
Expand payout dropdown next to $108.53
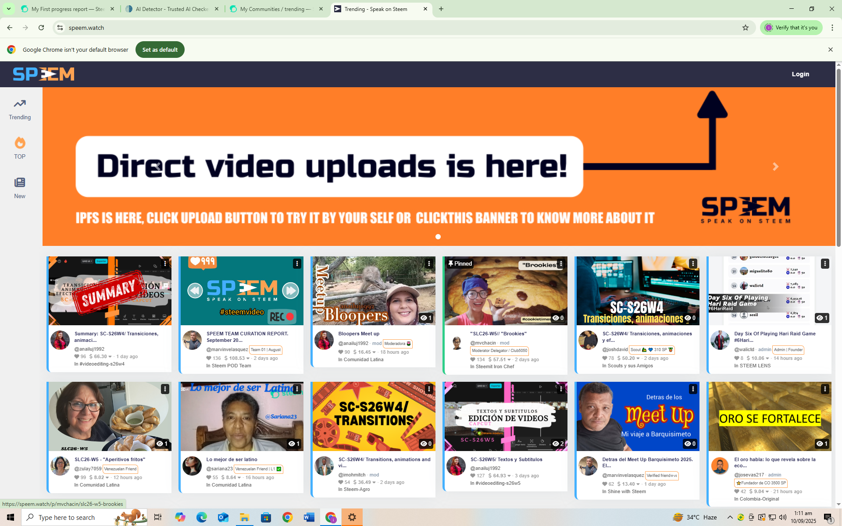pos(248,359)
